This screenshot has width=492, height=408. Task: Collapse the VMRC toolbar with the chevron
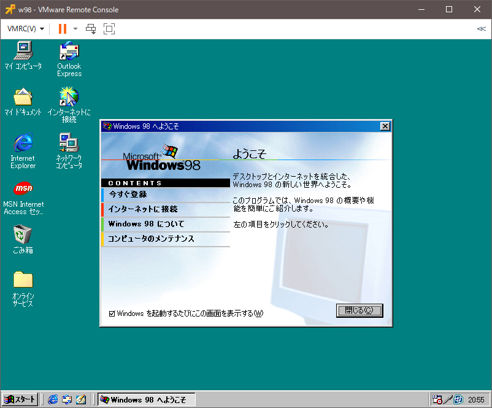(481, 28)
